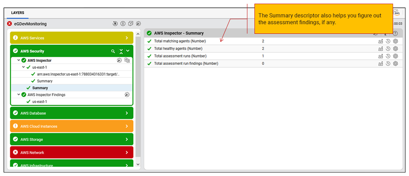Image resolution: width=409 pixels, height=176 pixels.
Task: Click Total assessment run findings (Number) measure
Action: click(186, 63)
